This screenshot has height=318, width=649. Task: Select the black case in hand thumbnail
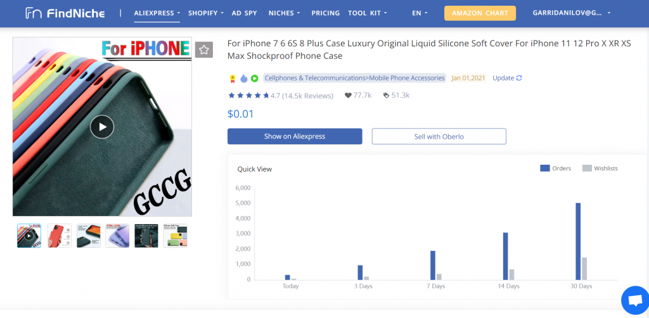click(x=146, y=236)
